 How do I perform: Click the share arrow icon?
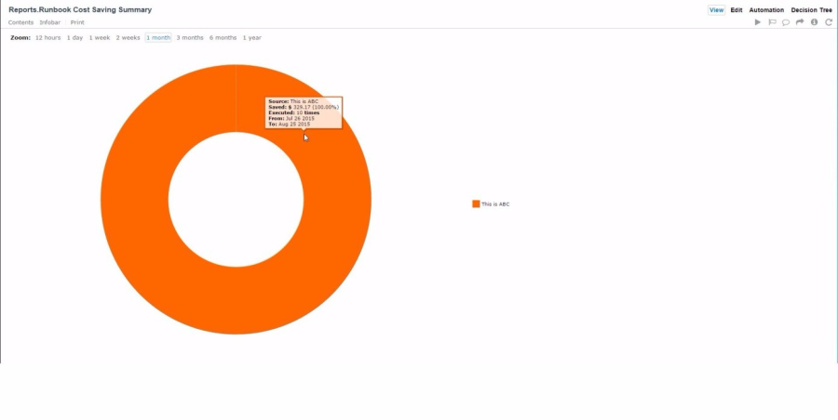[x=800, y=22]
